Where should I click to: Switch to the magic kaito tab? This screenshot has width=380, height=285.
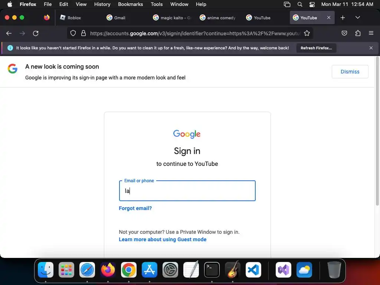coord(171,18)
